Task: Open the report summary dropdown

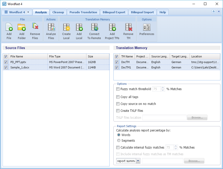Action: 138,161
